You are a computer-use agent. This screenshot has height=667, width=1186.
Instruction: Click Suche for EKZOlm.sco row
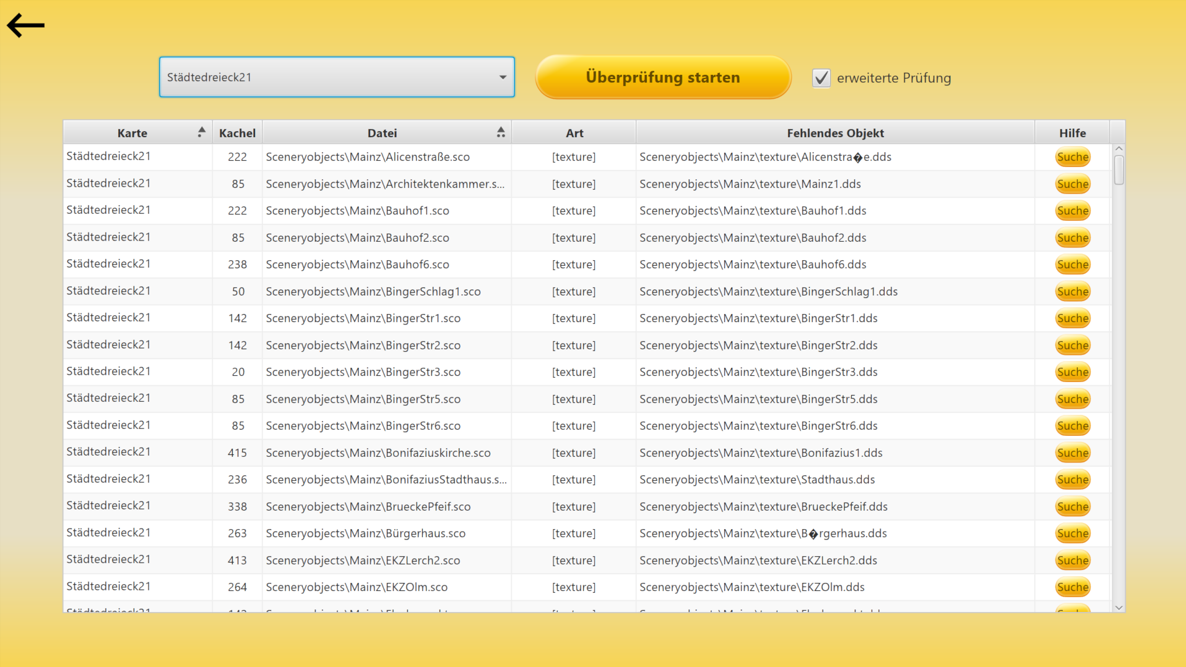click(1072, 587)
